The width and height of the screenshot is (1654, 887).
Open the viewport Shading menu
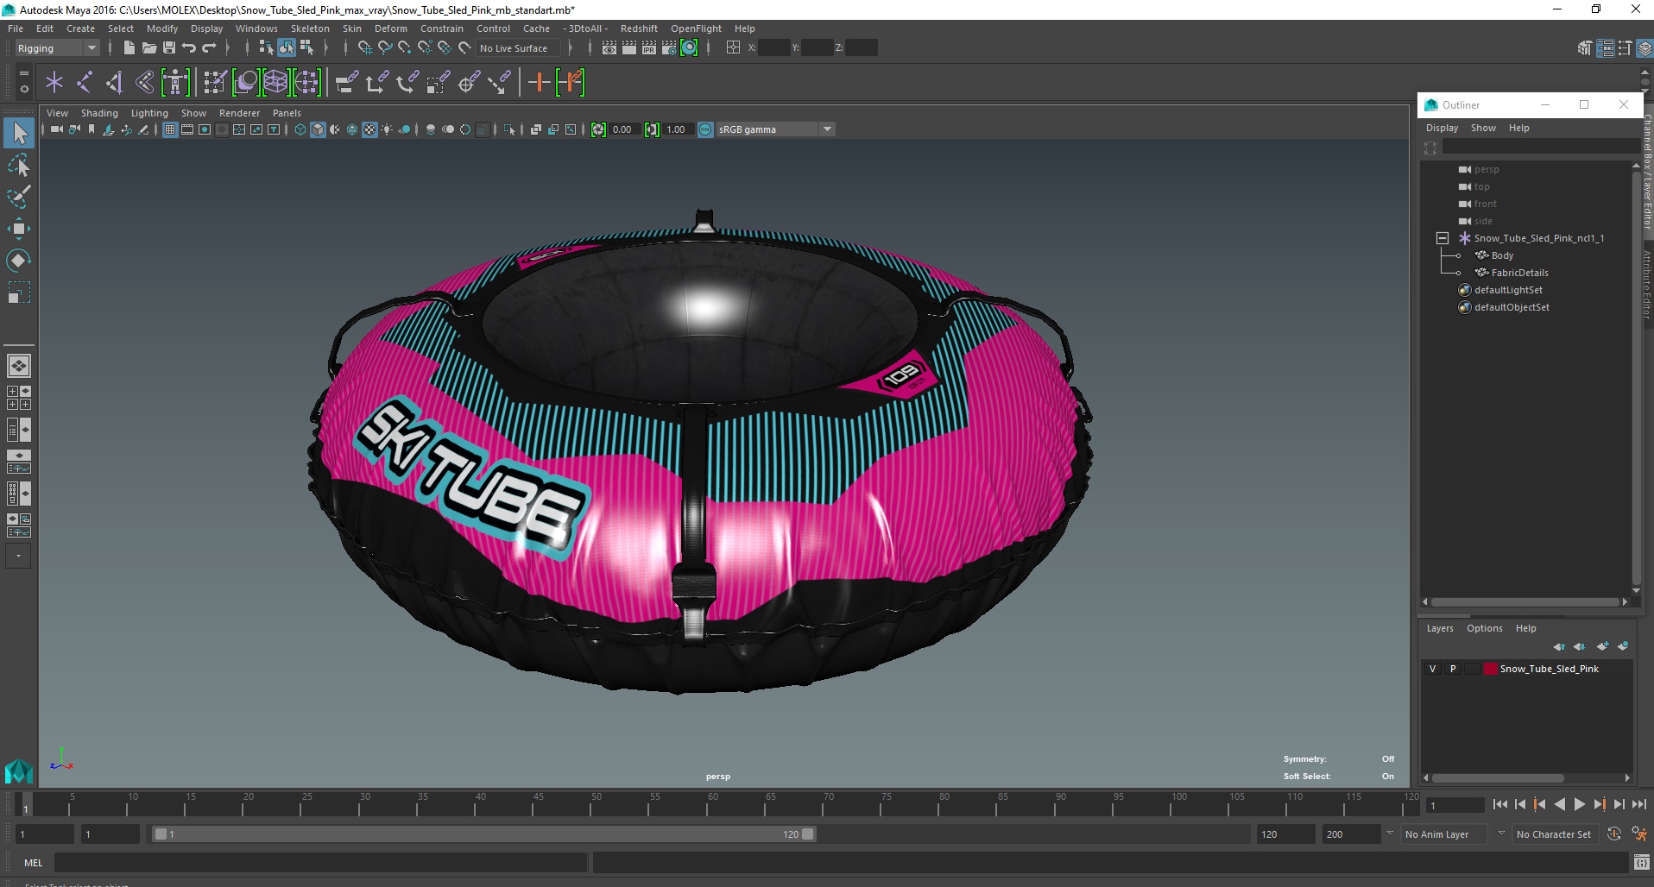pyautogui.click(x=99, y=113)
